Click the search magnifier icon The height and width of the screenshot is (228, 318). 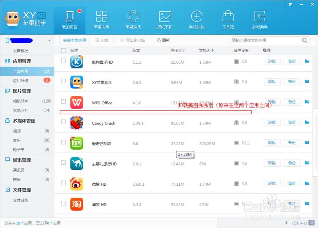click(304, 40)
